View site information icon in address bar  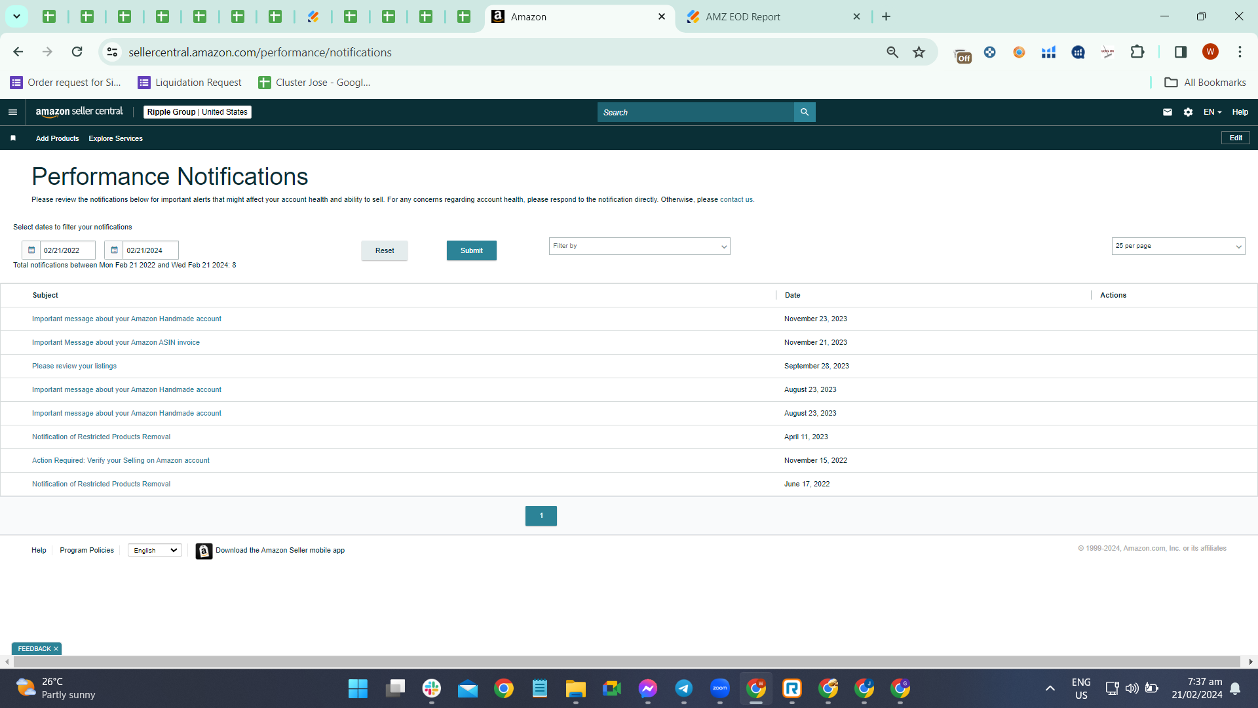click(113, 52)
